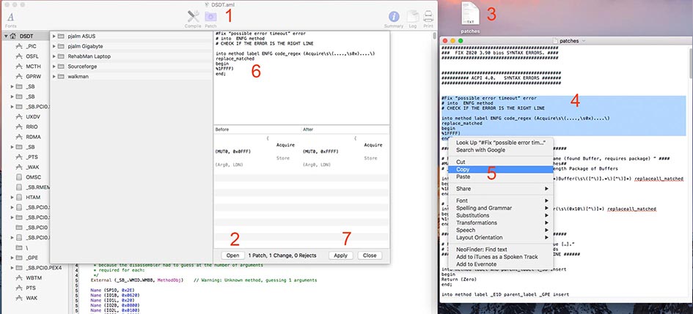Click the Compile toolbar icon
Viewport: 693px width, 314px height.
click(193, 19)
